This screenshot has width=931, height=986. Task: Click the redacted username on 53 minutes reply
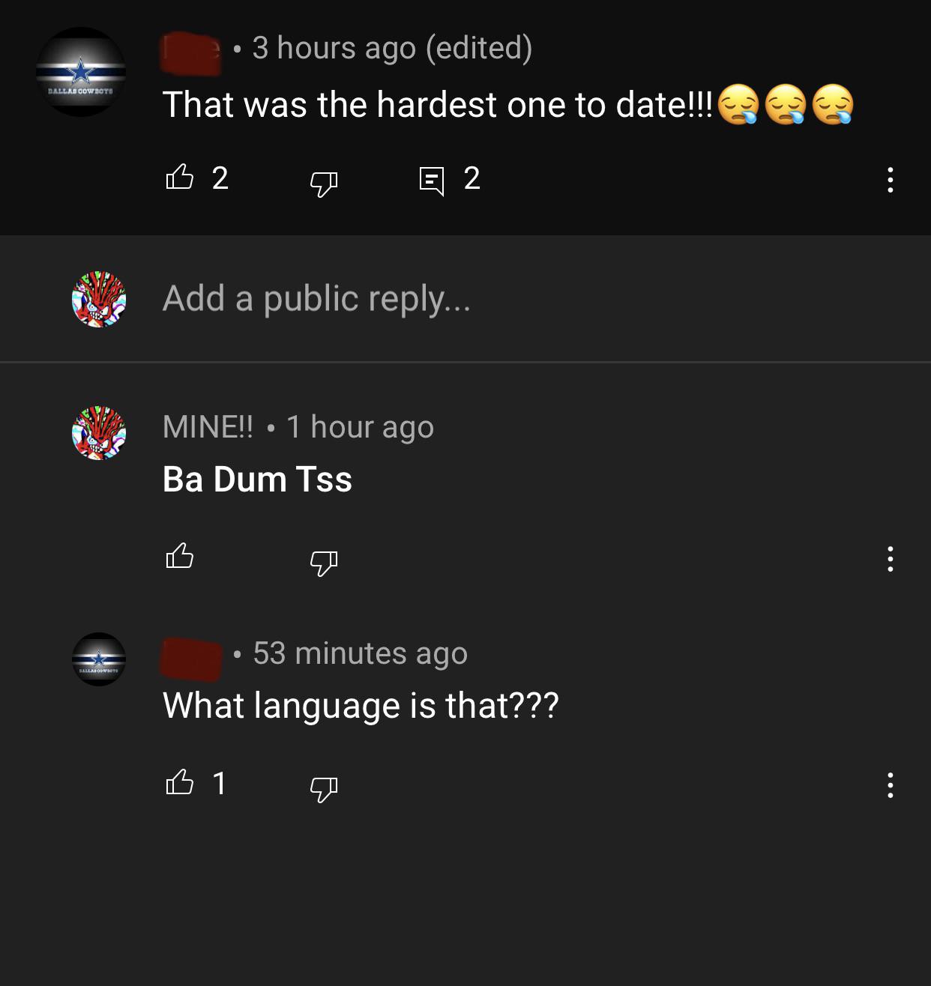pos(192,659)
